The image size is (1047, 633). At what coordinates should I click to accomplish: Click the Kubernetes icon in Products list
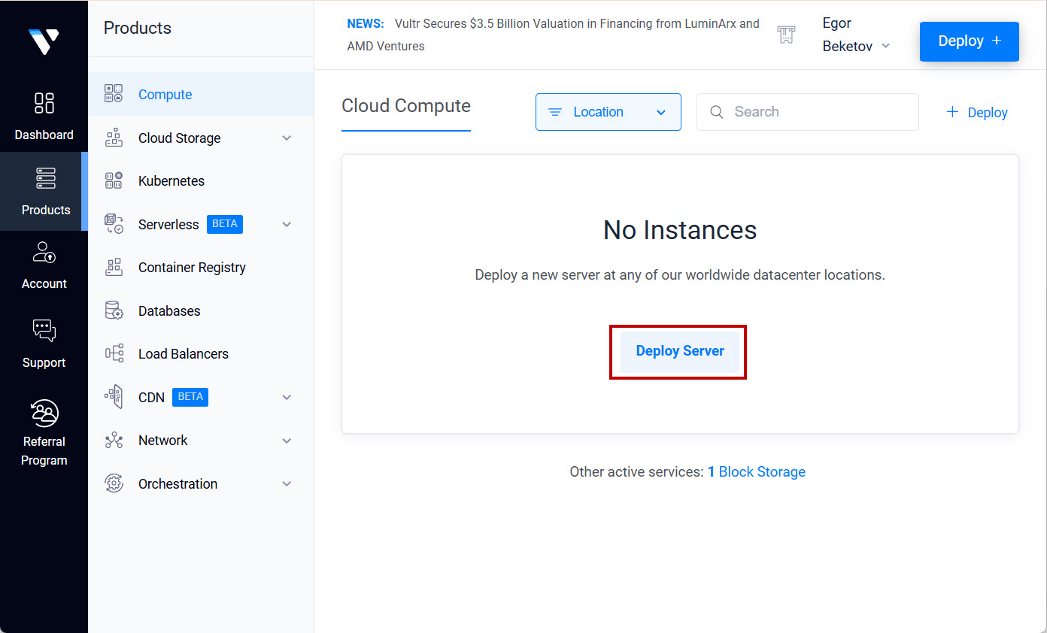[114, 181]
